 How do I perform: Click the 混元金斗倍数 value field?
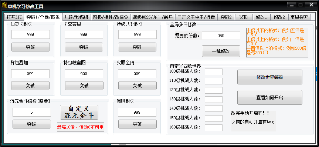coord(32,112)
